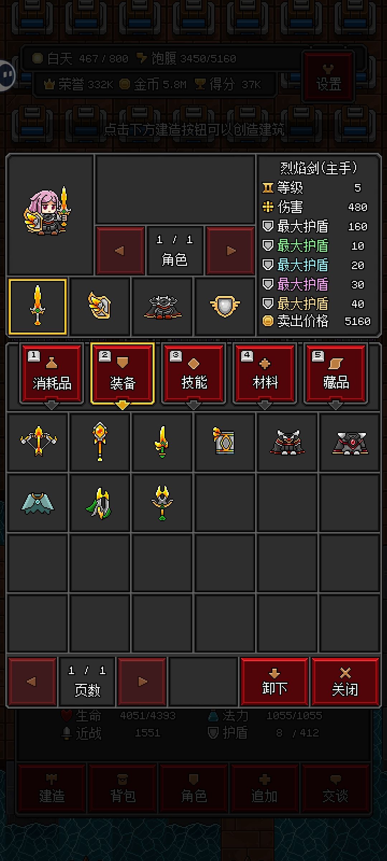Select the equipped silver shield accessory slot
The image size is (387, 861).
pyautogui.click(x=225, y=306)
